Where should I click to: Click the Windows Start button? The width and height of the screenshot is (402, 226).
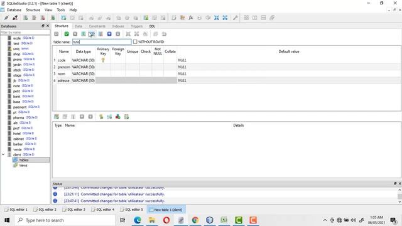click(7, 220)
